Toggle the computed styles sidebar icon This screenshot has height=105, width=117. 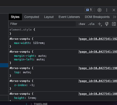[x=114, y=24]
